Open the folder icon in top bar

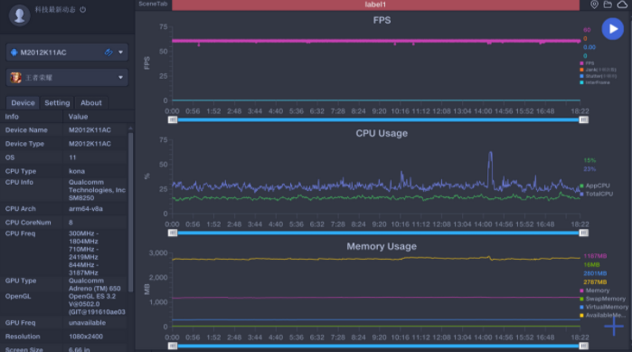coord(608,5)
